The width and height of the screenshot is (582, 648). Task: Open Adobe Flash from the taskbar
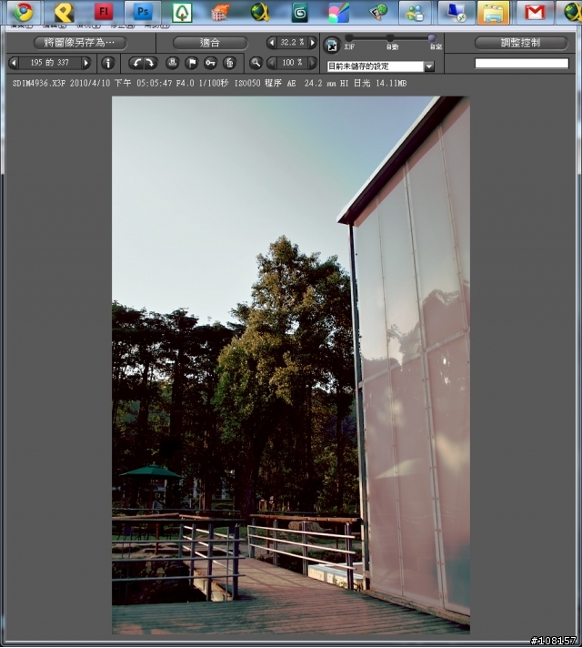click(104, 12)
